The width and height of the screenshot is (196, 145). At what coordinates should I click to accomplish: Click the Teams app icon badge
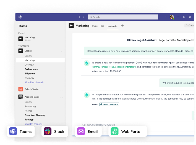click(x=13, y=131)
